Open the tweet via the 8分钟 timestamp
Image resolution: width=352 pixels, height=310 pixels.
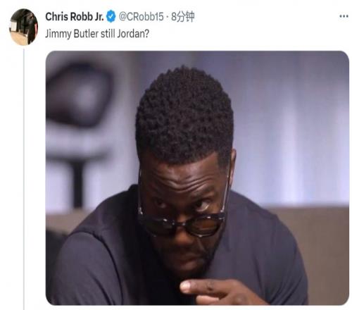(182, 17)
